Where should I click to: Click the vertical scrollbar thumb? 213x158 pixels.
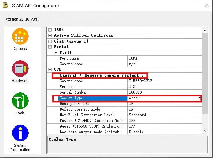205,73
